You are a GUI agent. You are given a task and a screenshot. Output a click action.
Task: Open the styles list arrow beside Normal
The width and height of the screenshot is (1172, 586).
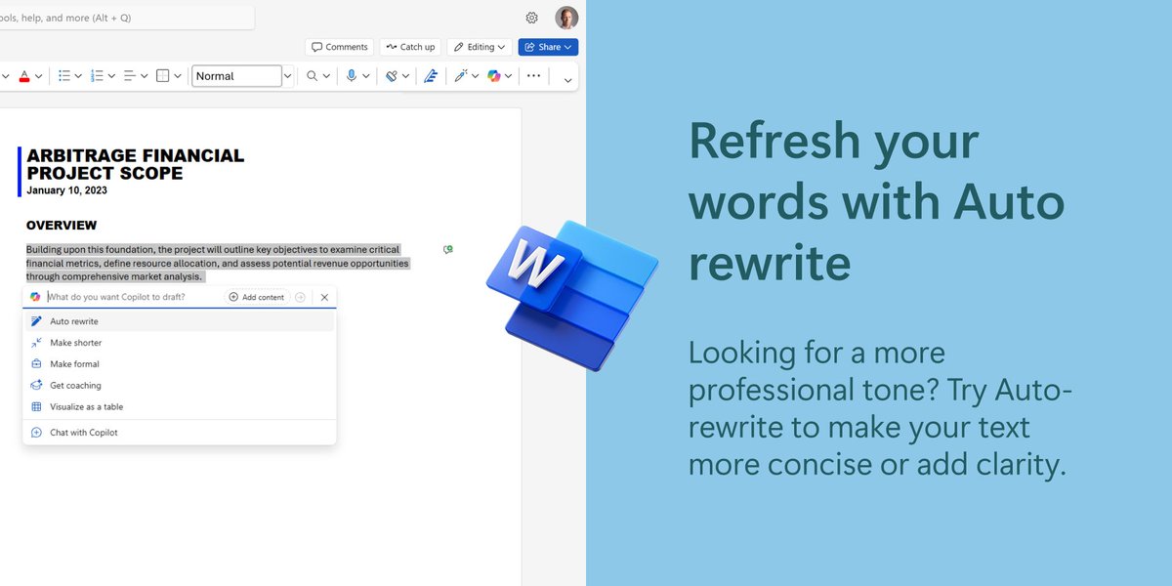[288, 75]
